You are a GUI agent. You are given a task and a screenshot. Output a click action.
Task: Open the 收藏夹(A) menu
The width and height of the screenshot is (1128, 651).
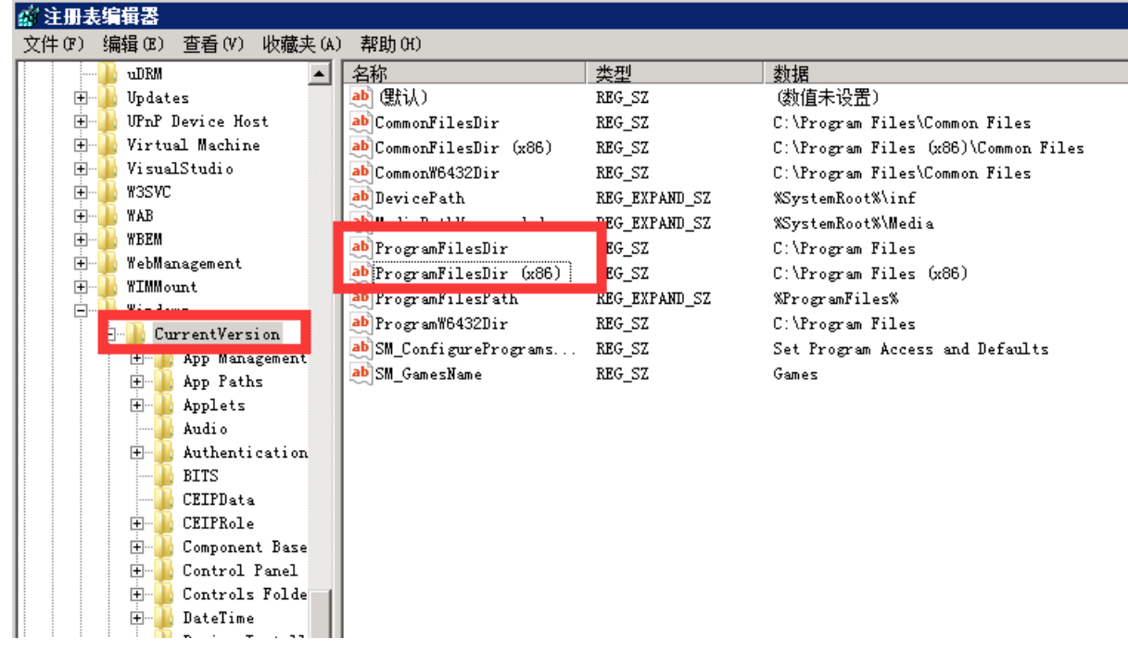(302, 44)
